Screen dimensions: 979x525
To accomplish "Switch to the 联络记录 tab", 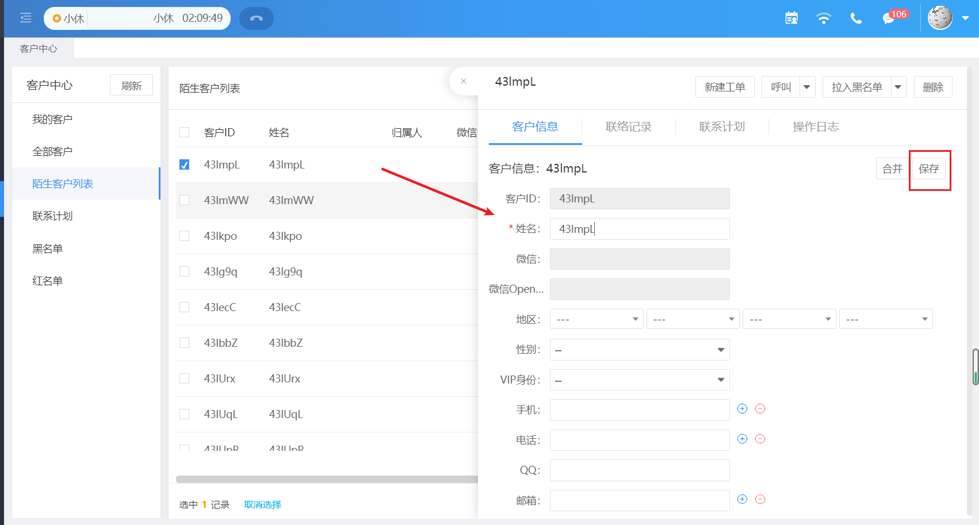I will [x=628, y=127].
